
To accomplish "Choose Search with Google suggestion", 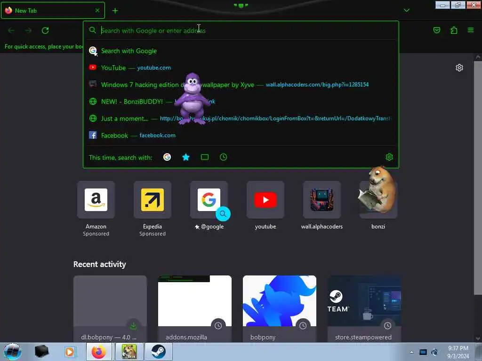I will [241, 51].
